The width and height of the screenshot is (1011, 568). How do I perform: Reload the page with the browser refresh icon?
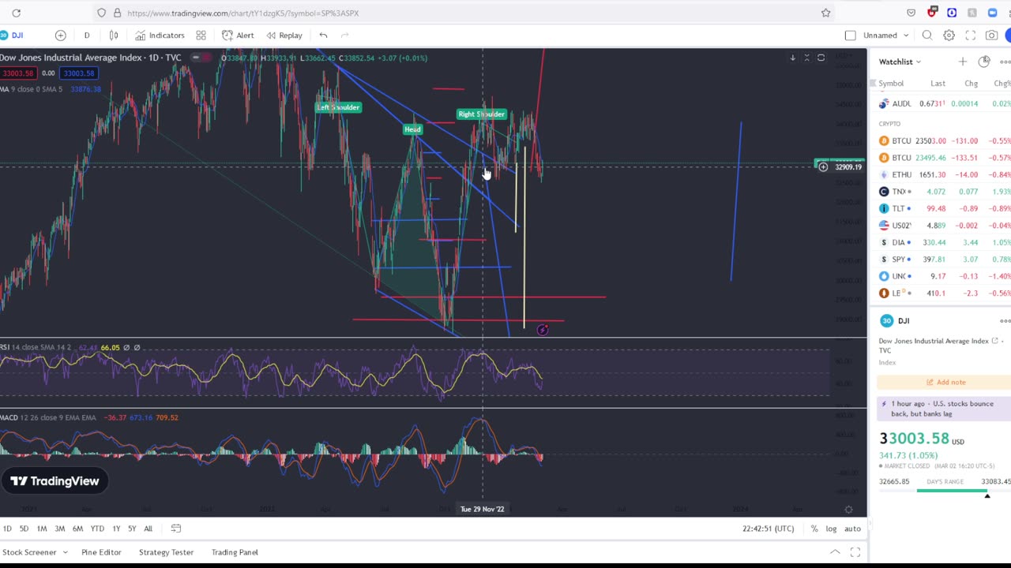[x=16, y=13]
